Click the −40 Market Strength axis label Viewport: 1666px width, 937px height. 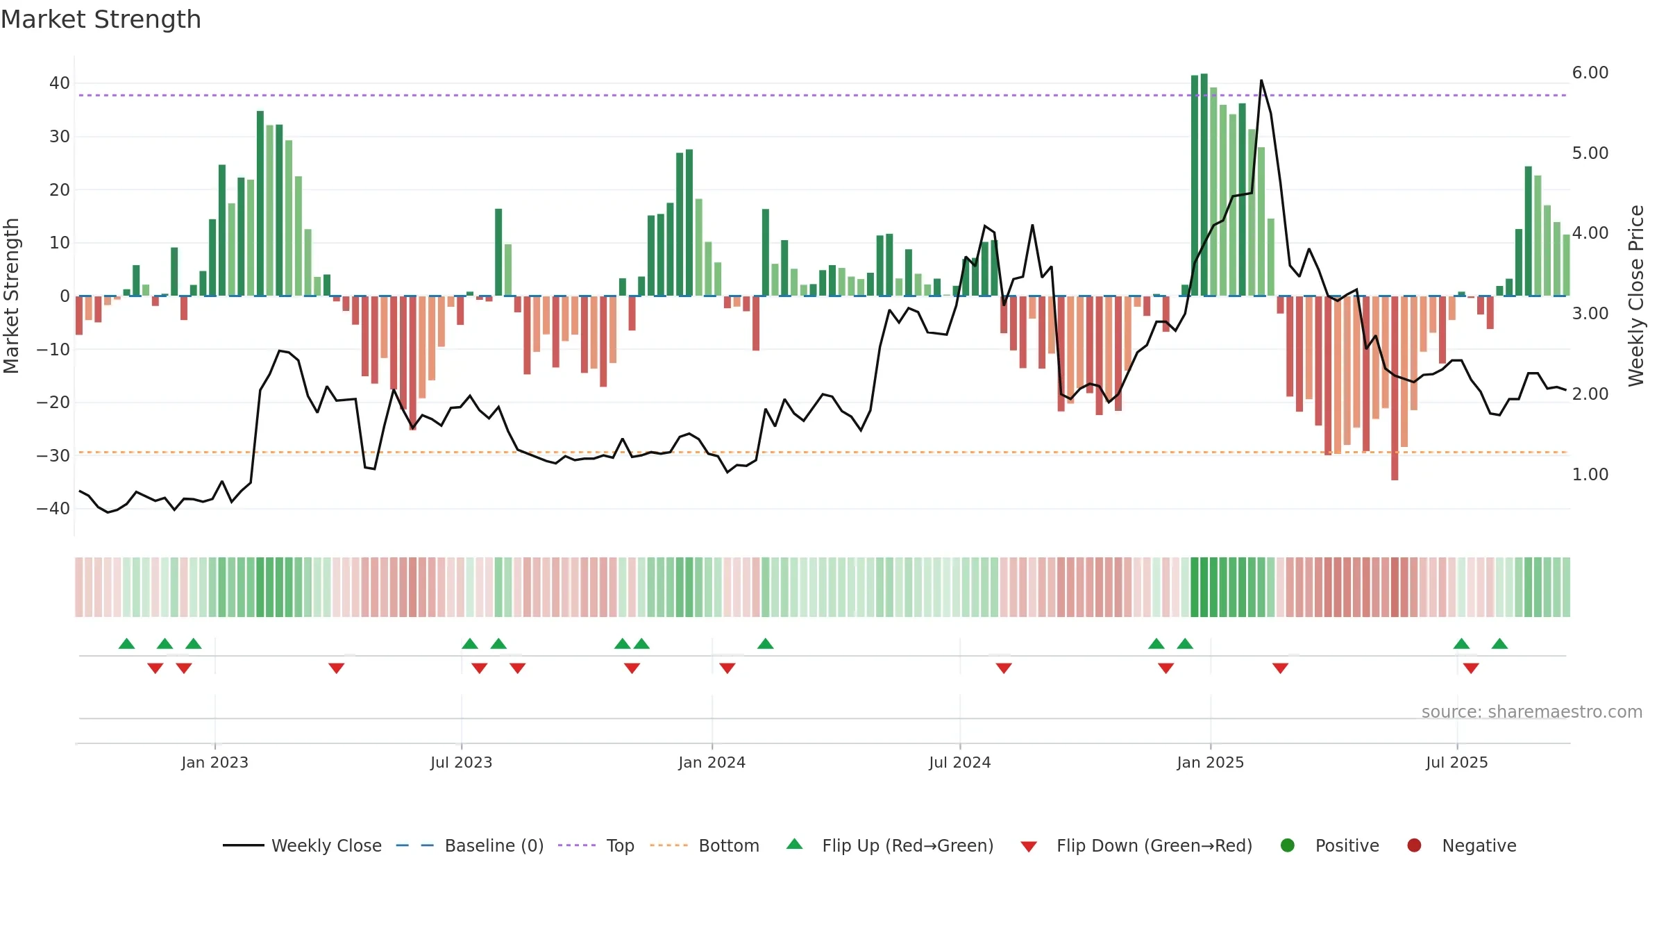coord(53,509)
